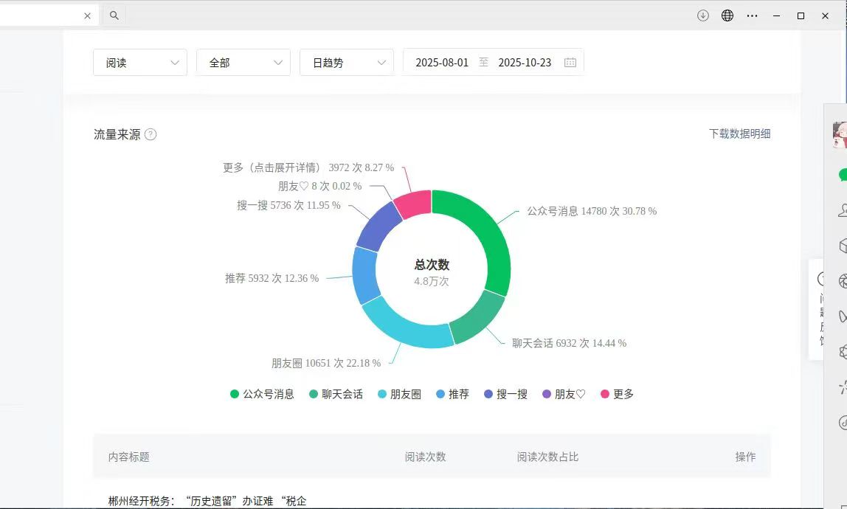
Task: Open the calendar icon in the date picker
Action: point(570,62)
